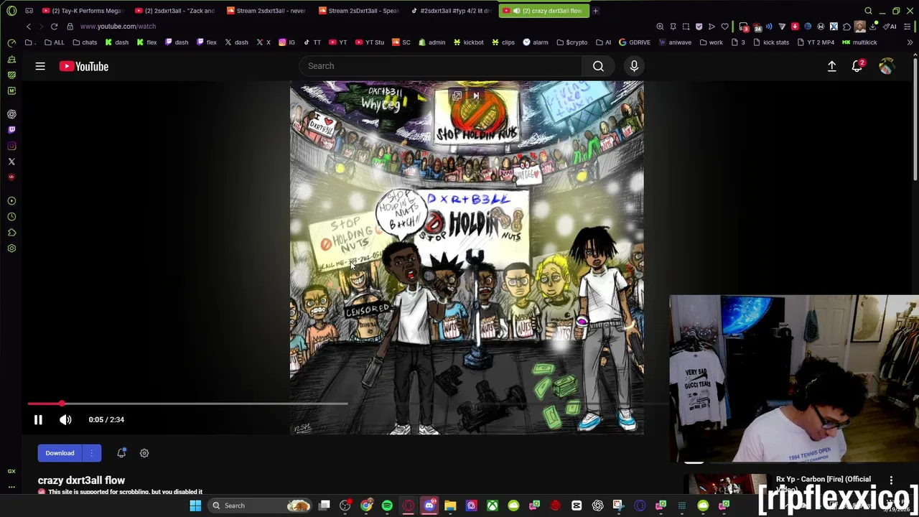Reload the current page

coord(54,27)
